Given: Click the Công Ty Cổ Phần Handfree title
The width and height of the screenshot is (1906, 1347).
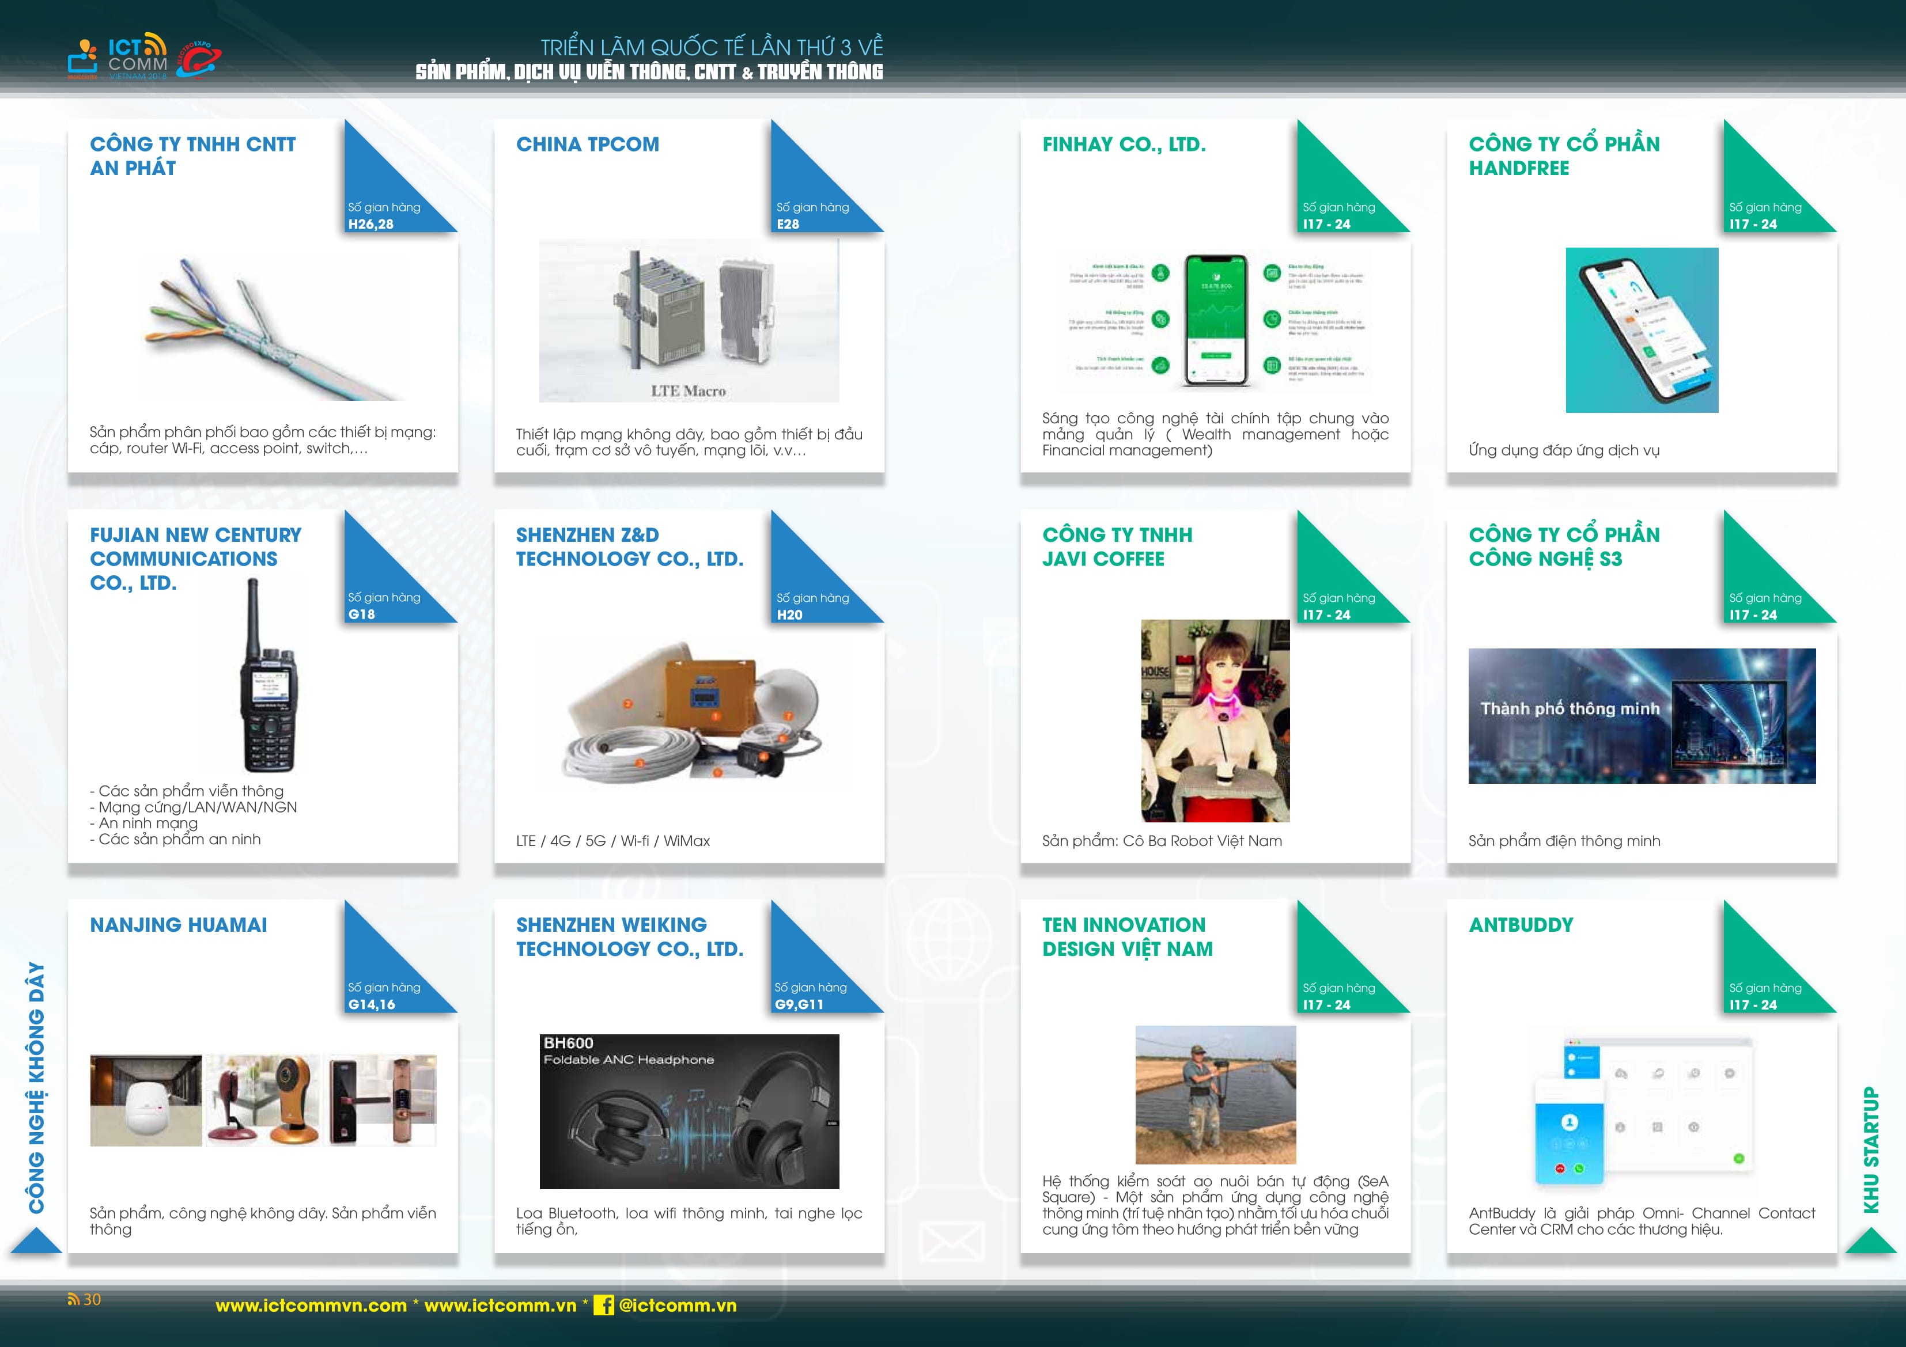Looking at the screenshot, I should point(1564,155).
